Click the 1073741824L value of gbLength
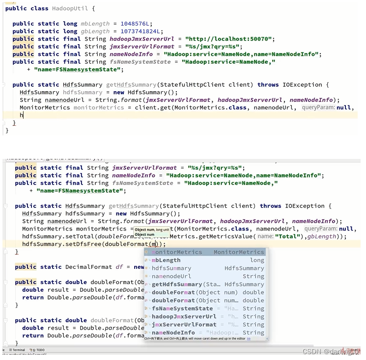366x360 pixels. pos(140,31)
